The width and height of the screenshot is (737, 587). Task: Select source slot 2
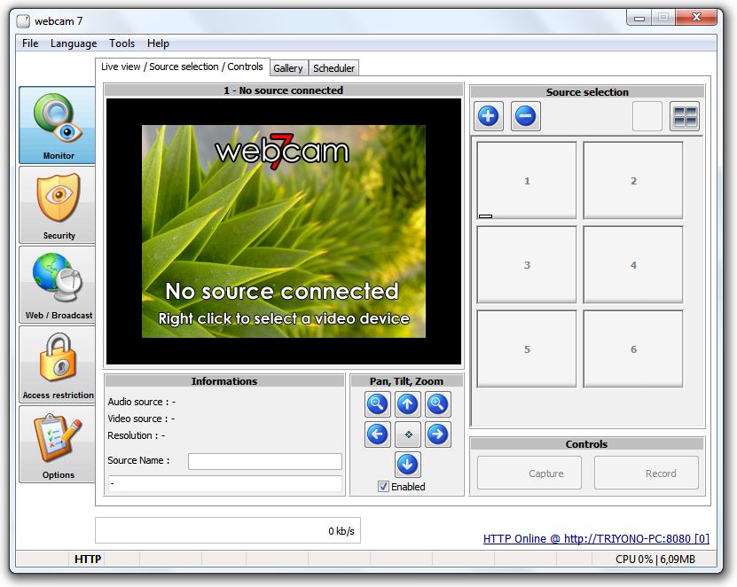(633, 181)
